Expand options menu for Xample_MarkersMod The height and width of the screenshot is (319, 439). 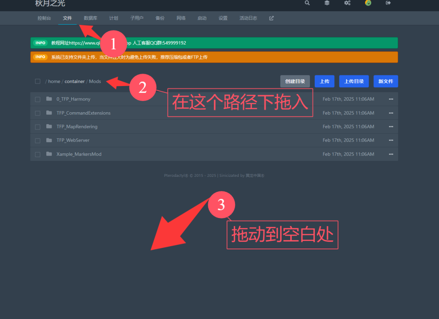391,154
